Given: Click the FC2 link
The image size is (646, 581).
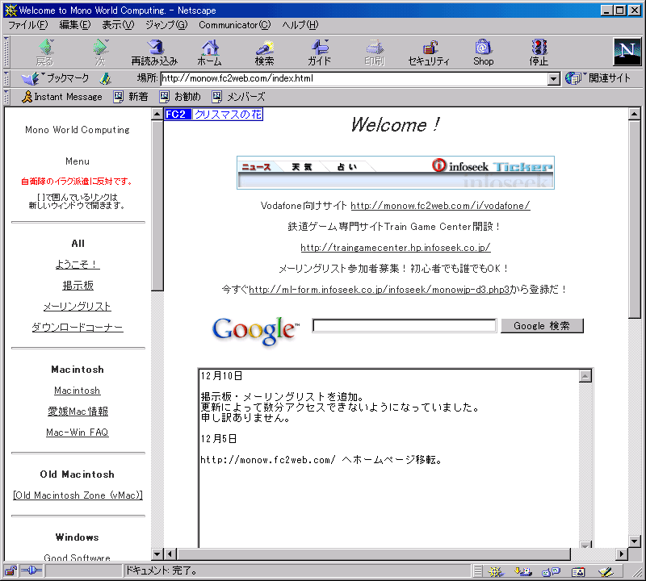Looking at the screenshot, I should click(x=178, y=114).
